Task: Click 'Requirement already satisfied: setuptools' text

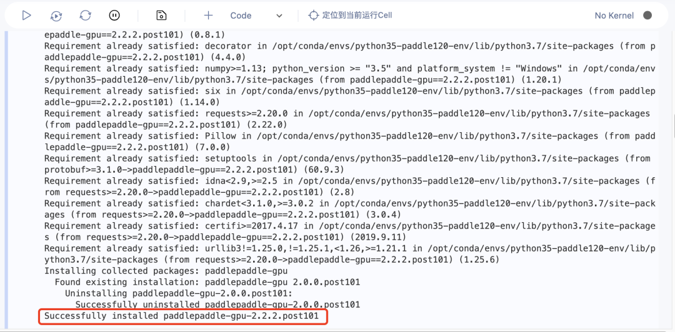Action: click(151, 159)
